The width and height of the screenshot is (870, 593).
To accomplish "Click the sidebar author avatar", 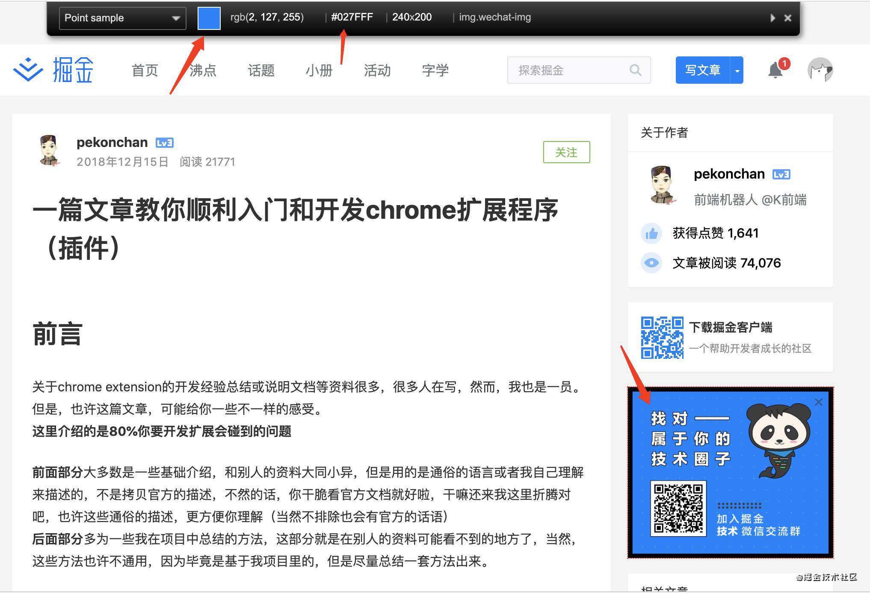I will pyautogui.click(x=661, y=185).
